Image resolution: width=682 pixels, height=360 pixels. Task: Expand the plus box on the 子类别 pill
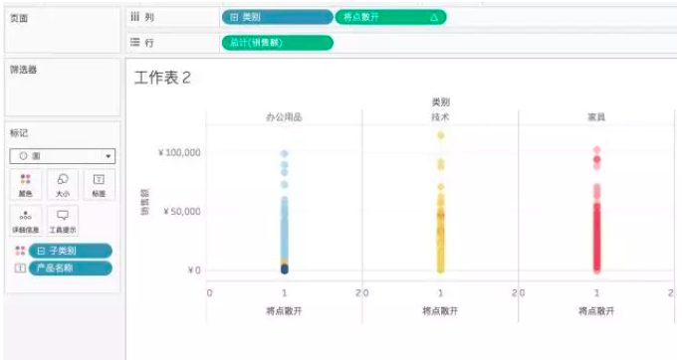[x=41, y=251]
